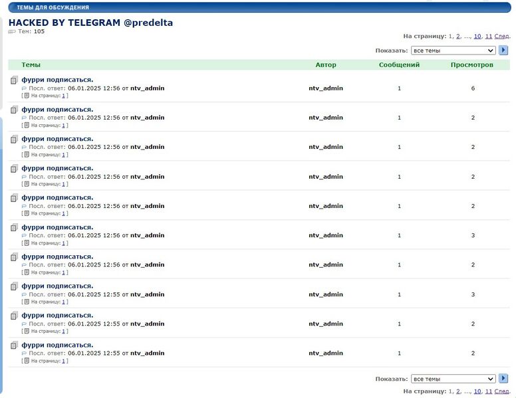
Task: Select the topic count '105'
Action: point(39,31)
